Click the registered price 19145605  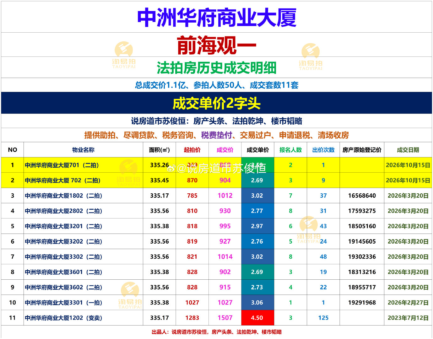pyautogui.click(x=362, y=241)
